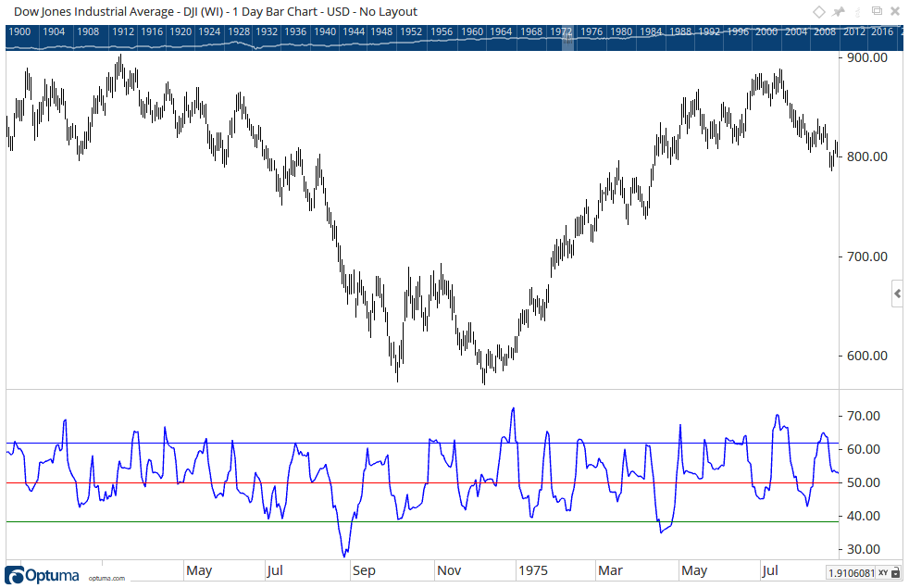Click the XY scaling mode label
Screen dimensions: 909x588
coord(883,573)
